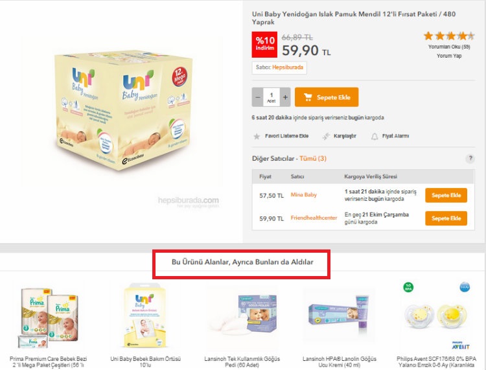Add Mina Baby offer to cart
Screen dimensions: 486x370
(x=446, y=195)
